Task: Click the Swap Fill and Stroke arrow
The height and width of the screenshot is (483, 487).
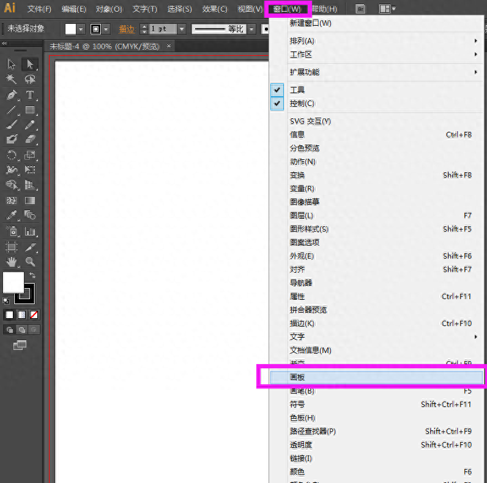Action: (32, 275)
